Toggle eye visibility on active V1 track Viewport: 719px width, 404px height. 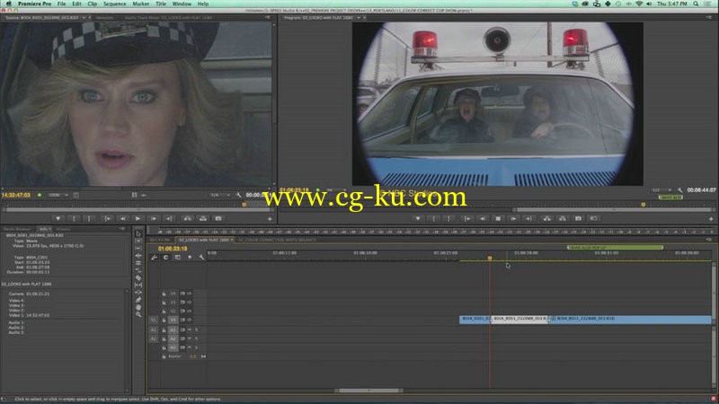pyautogui.click(x=189, y=320)
